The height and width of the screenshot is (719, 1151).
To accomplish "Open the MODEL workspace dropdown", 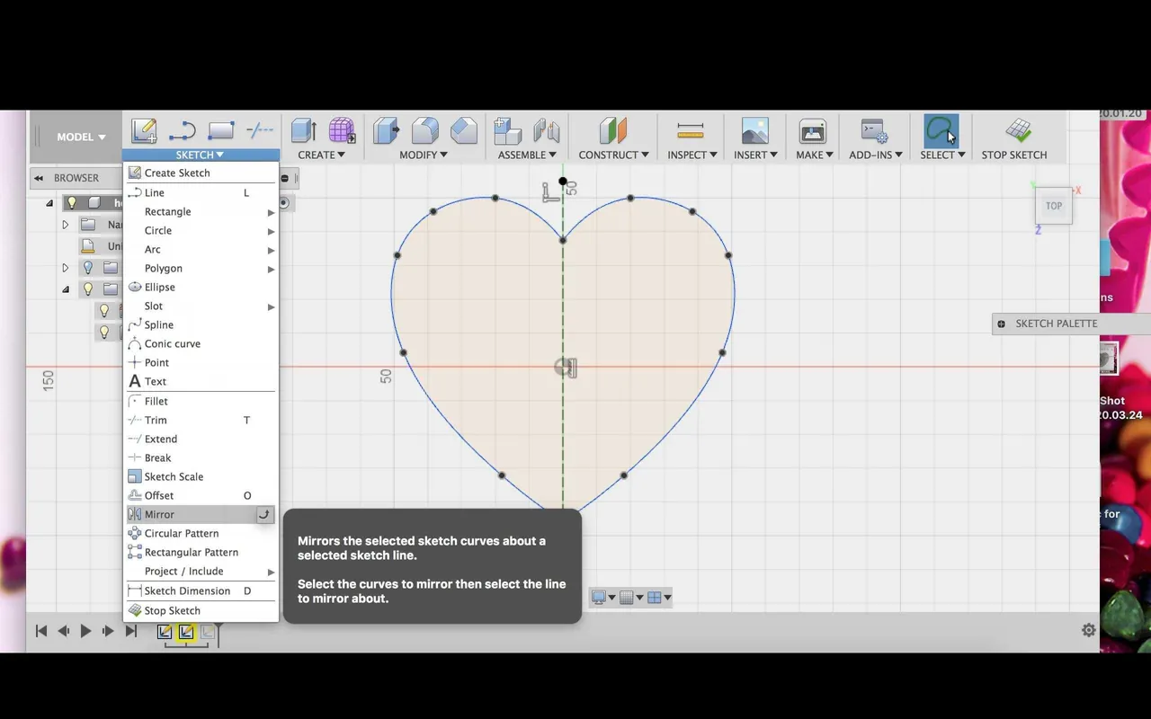I will point(81,137).
